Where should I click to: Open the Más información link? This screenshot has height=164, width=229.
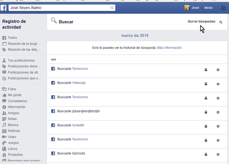[x=169, y=48]
